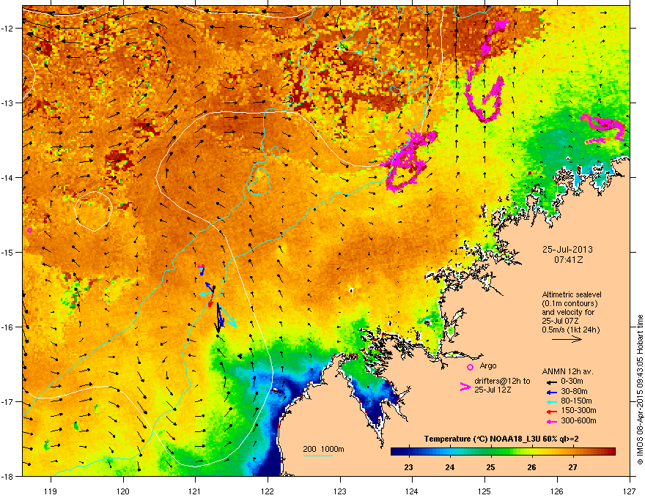Click the Temperature NOAA18_L3U colorbar title

501,439
